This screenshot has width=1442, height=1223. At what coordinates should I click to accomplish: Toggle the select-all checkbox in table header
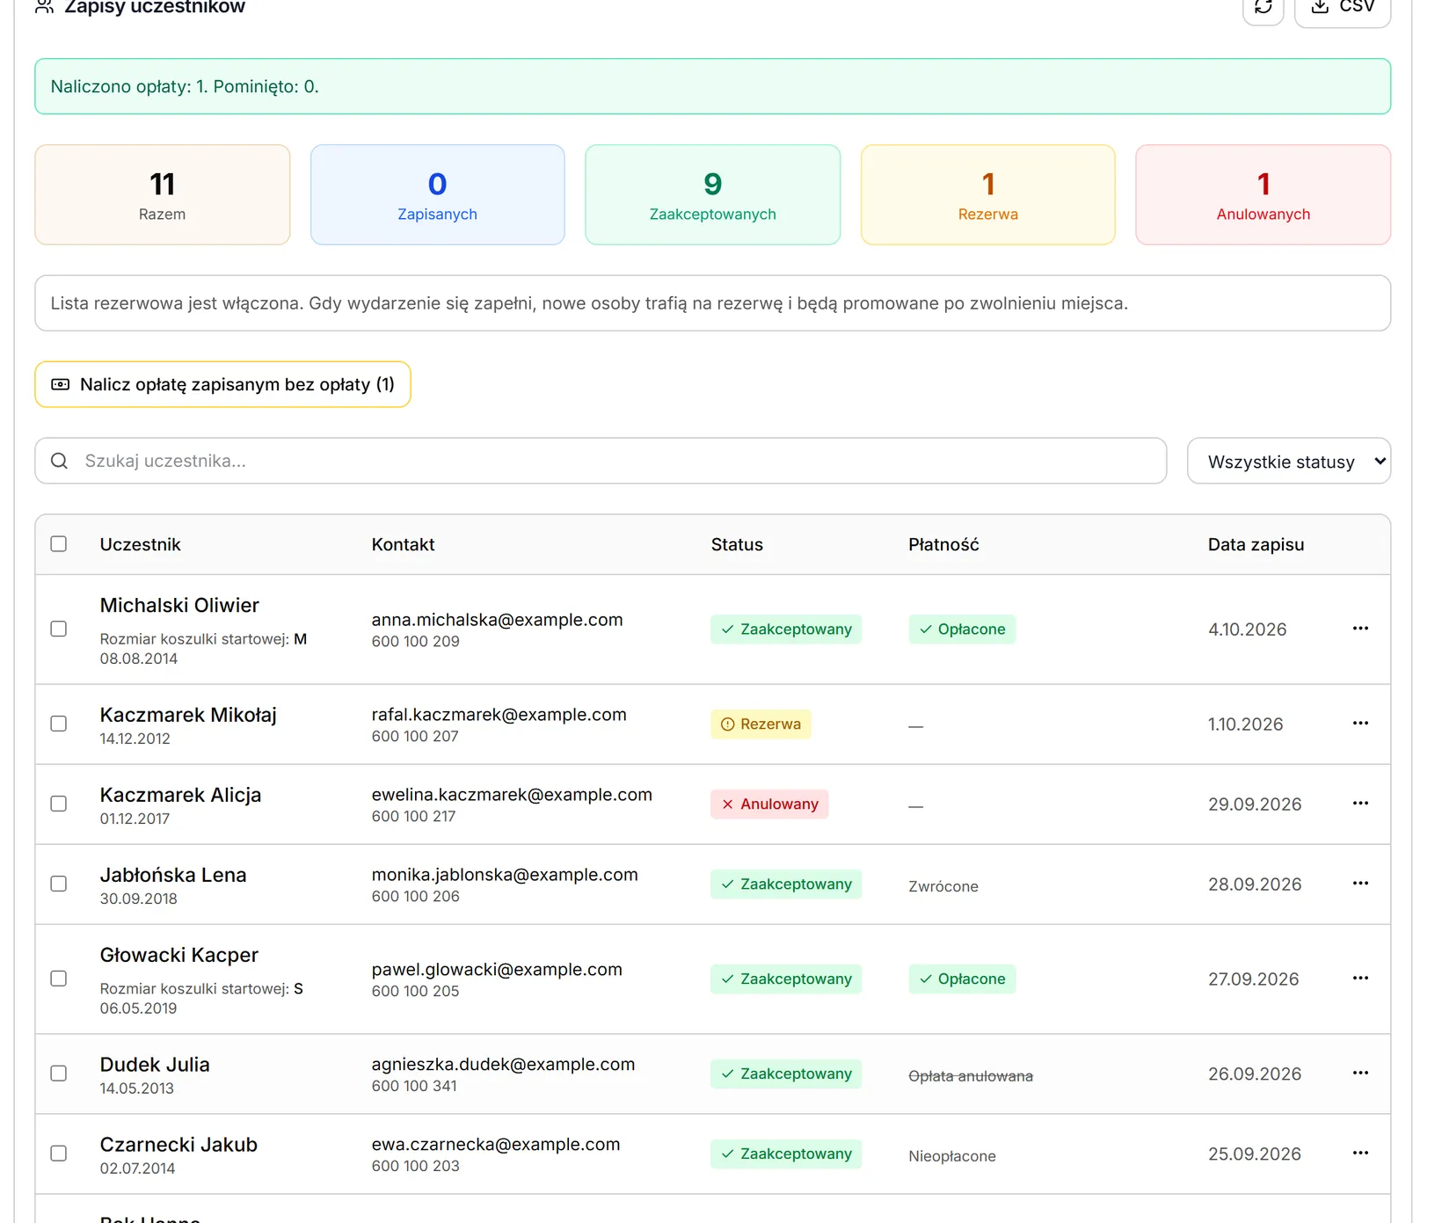(59, 543)
